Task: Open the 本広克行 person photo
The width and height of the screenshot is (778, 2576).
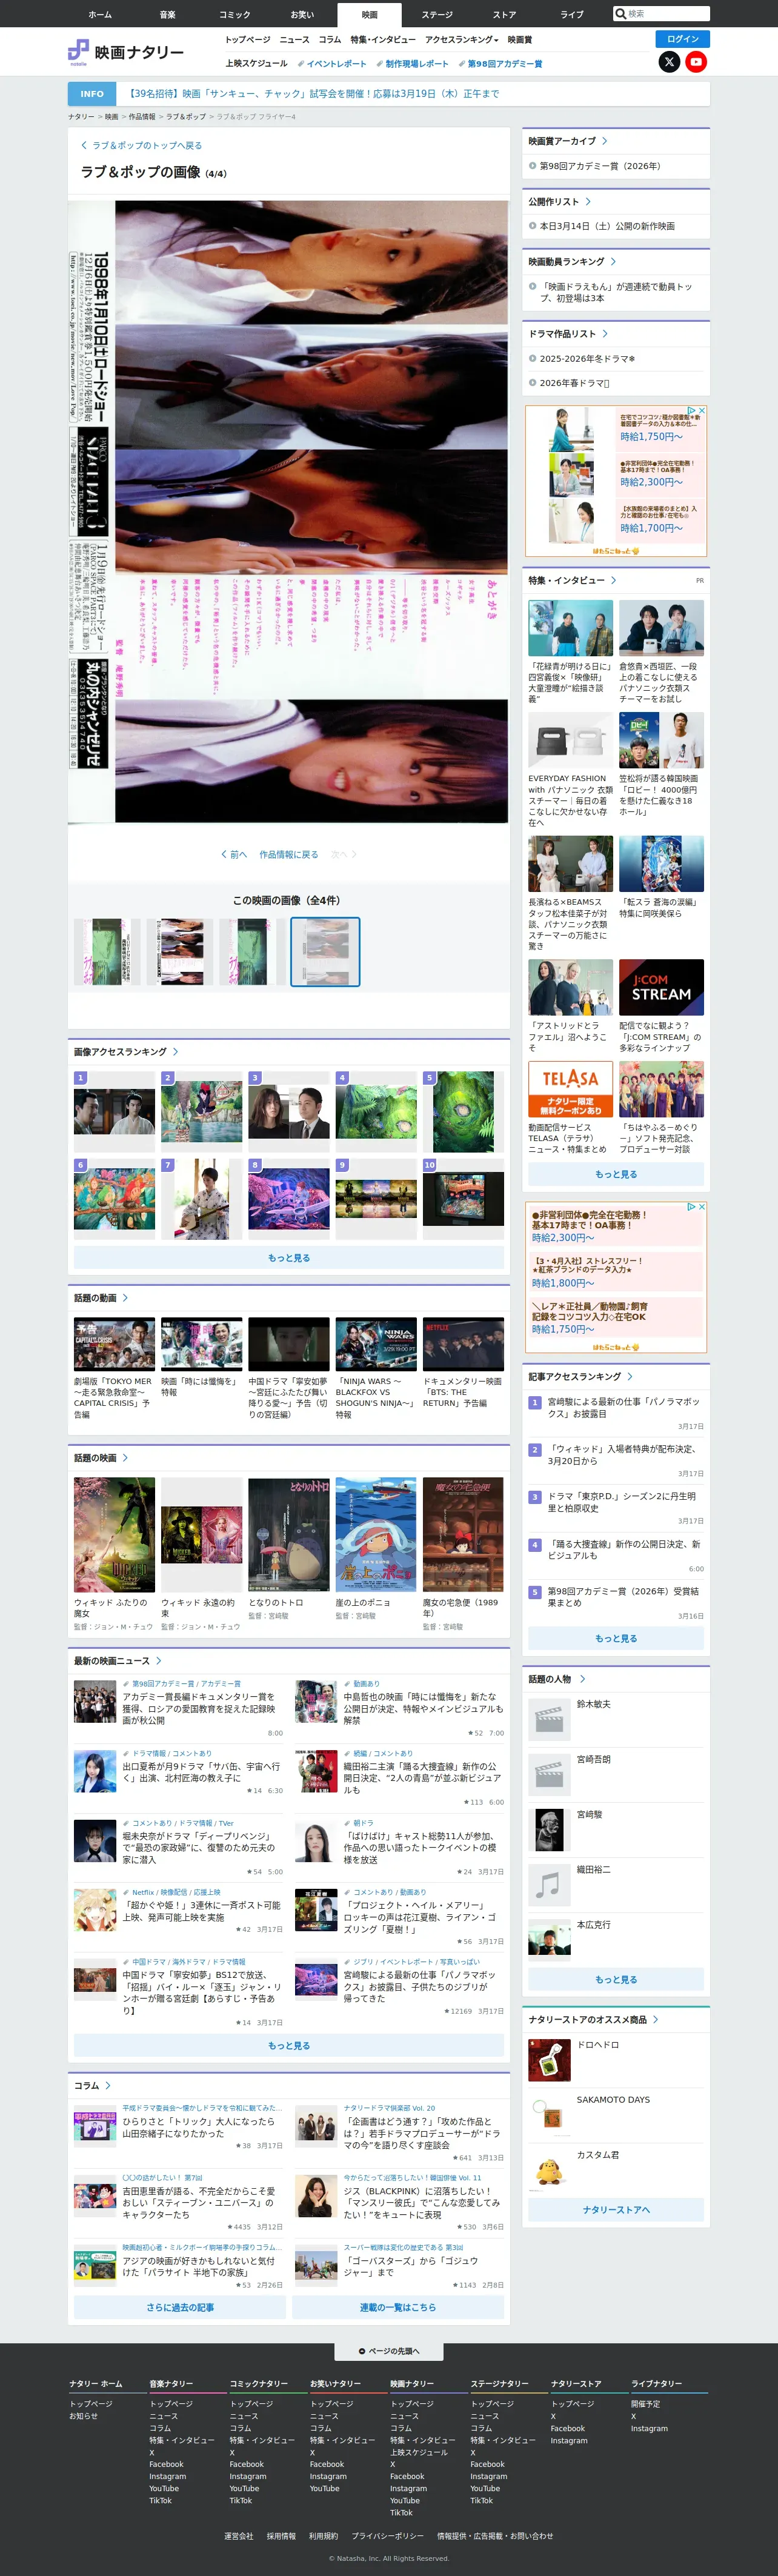Action: (x=549, y=1940)
